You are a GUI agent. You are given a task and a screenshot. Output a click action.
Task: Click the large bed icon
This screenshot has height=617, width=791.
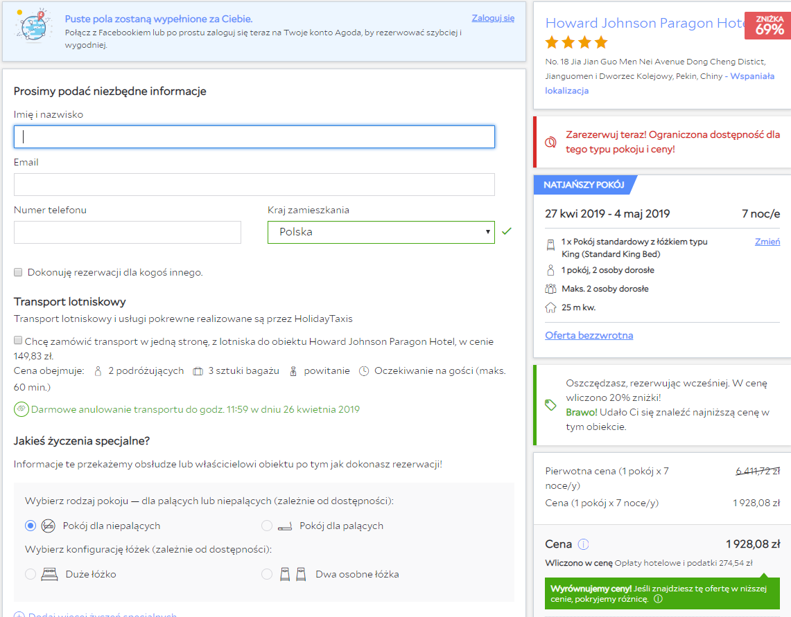49,574
